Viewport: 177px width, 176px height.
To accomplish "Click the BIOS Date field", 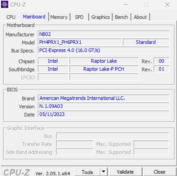I will [x=104, y=114].
